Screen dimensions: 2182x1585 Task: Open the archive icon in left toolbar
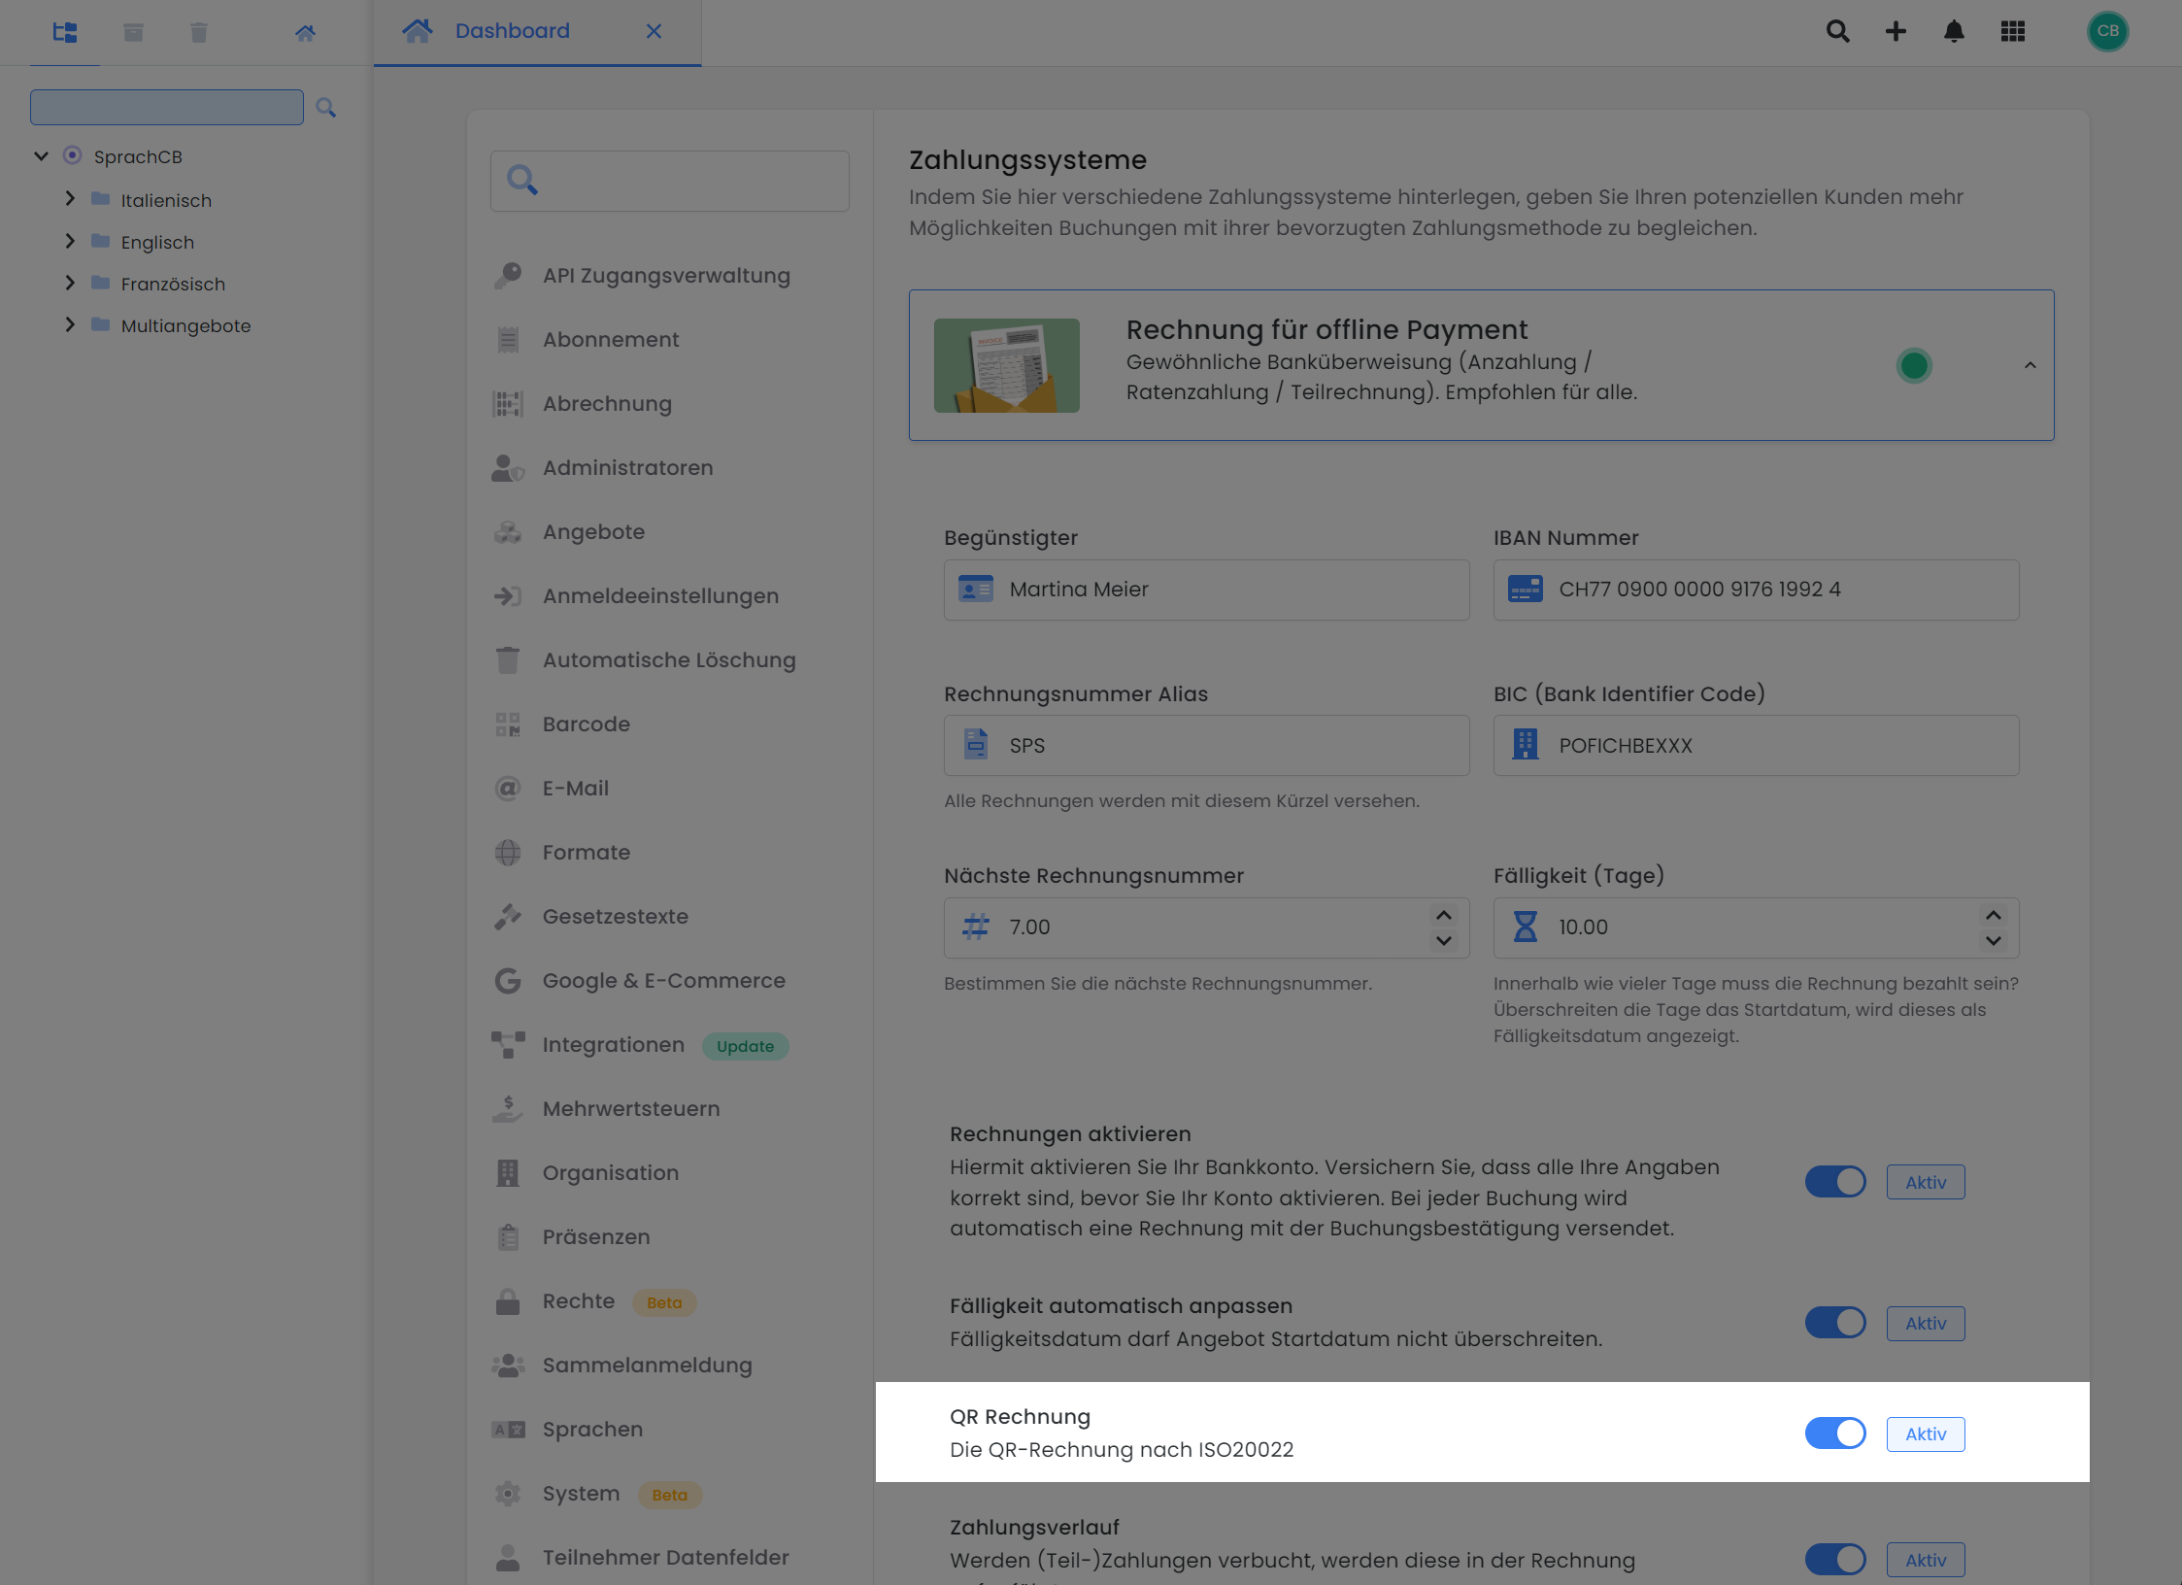point(133,32)
